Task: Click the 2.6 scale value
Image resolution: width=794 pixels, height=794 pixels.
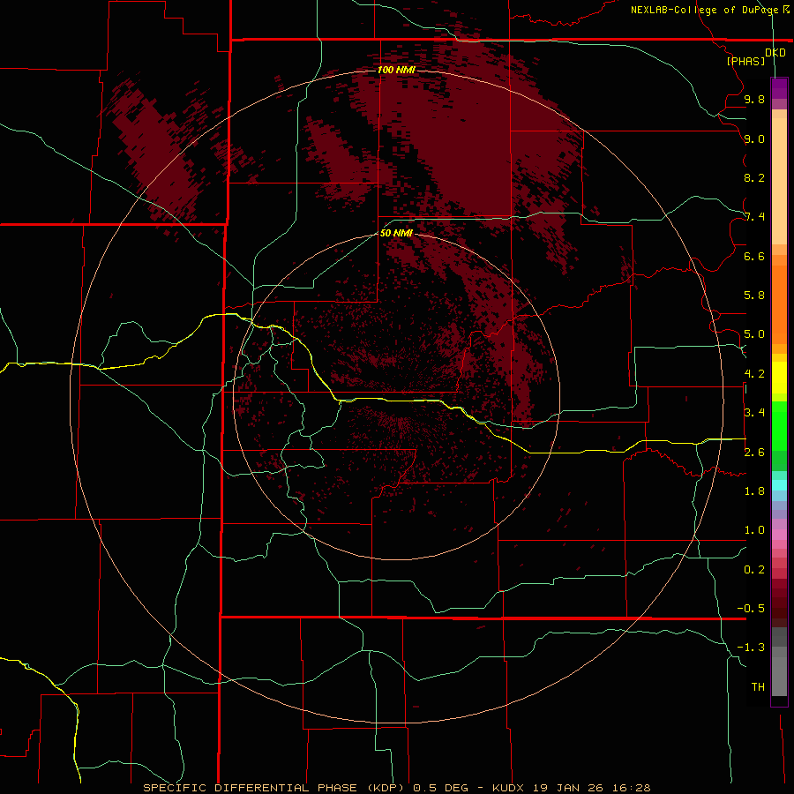Action: (754, 453)
